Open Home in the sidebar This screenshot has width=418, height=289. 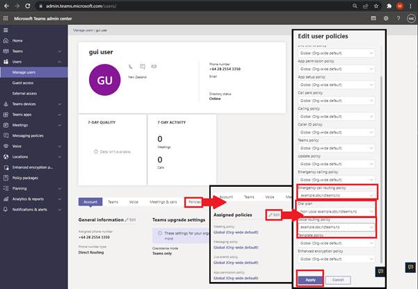tap(17, 41)
